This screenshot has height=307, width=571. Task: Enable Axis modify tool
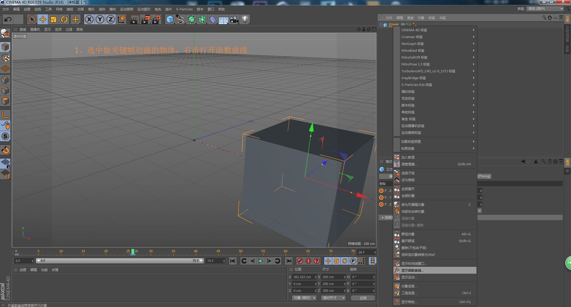click(x=5, y=115)
